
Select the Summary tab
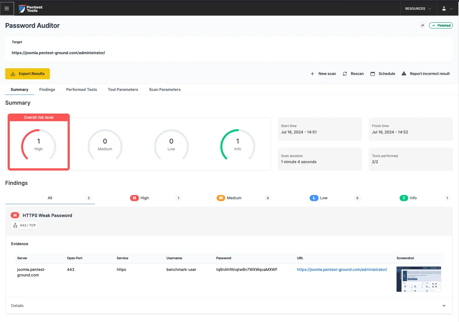(20, 90)
